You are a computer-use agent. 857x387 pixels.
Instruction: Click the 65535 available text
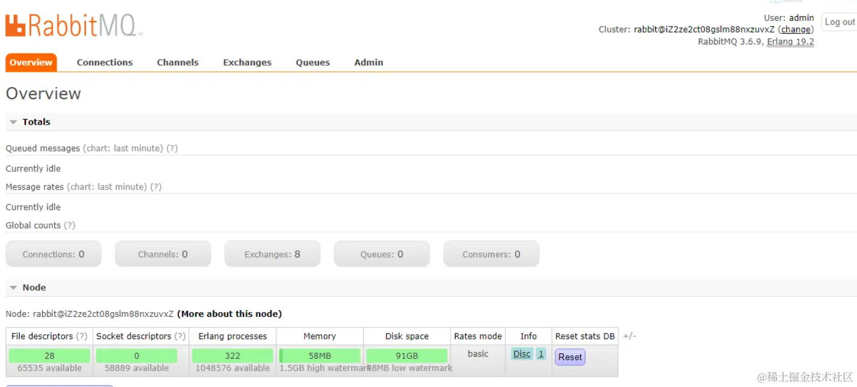[x=49, y=368]
